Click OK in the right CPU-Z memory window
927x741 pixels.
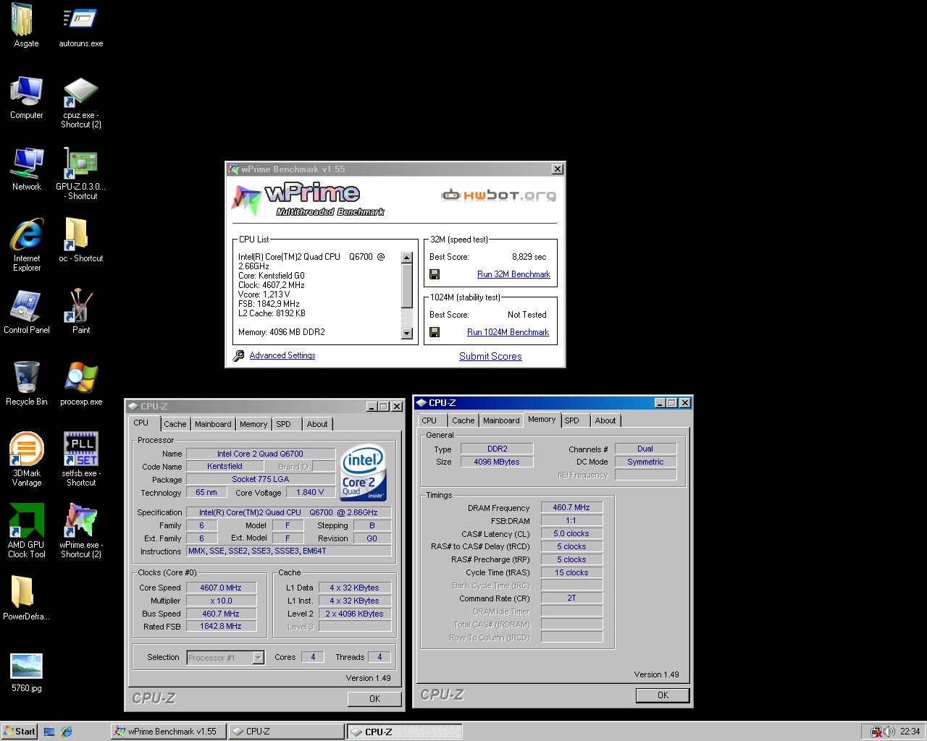[663, 695]
